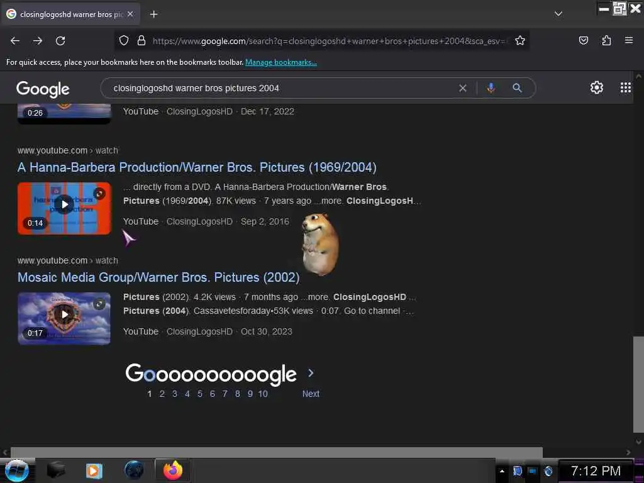The height and width of the screenshot is (483, 644).
Task: Open Google quick settings gear
Action: pyautogui.click(x=596, y=87)
